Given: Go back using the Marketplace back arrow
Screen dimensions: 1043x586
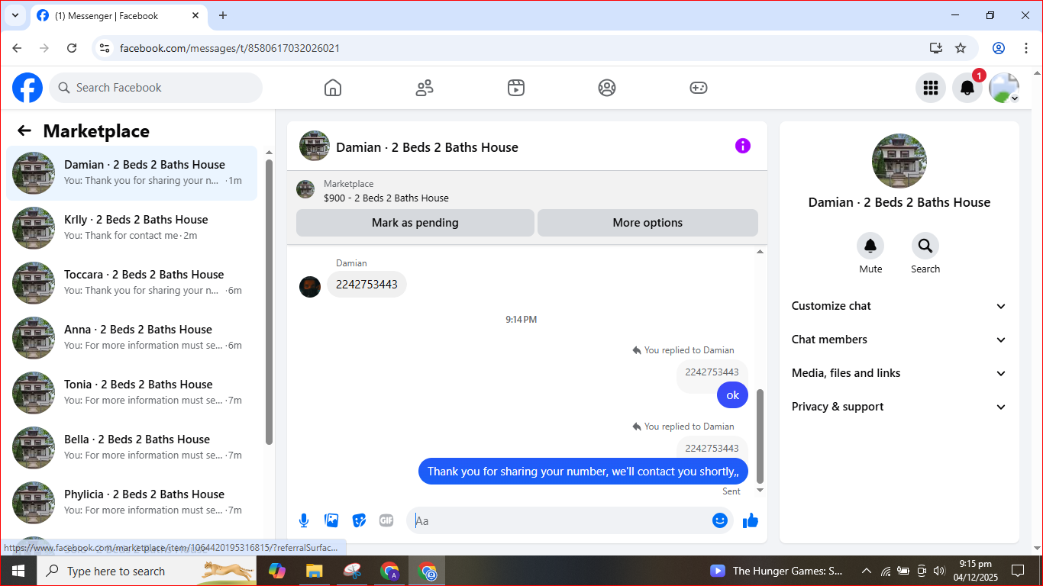Looking at the screenshot, I should (24, 130).
